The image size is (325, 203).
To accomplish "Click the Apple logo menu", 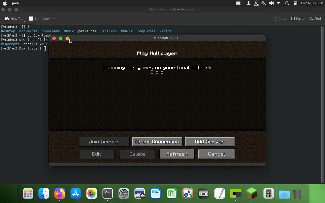I will point(5,3).
